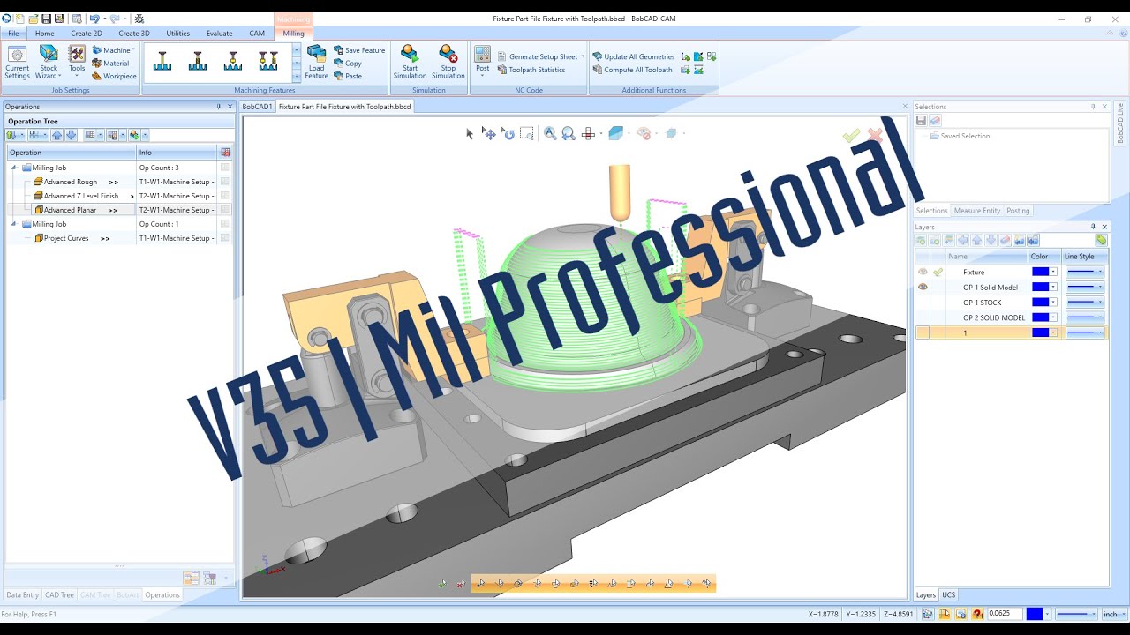Switch to the Measure Entity tab
Viewport: 1130px width, 635px height.
(x=977, y=211)
